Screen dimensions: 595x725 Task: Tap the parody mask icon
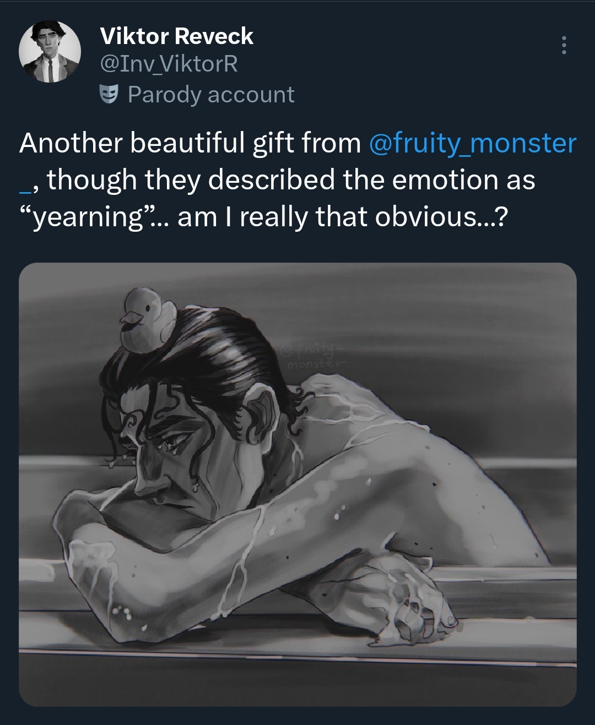pyautogui.click(x=109, y=94)
